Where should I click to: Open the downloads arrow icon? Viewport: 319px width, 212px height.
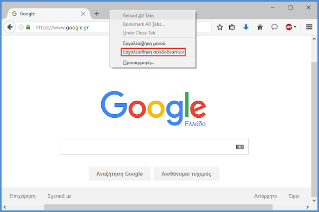(x=246, y=27)
